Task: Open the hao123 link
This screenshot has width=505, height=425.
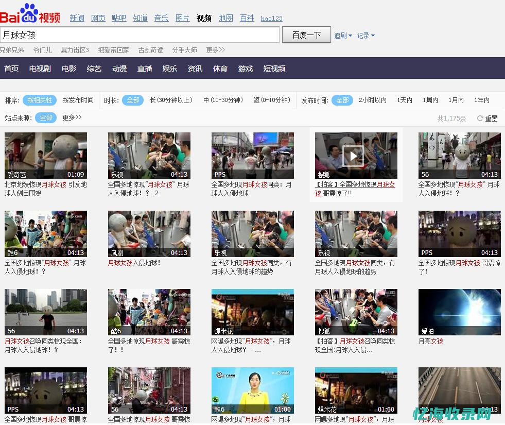Action: pos(271,19)
